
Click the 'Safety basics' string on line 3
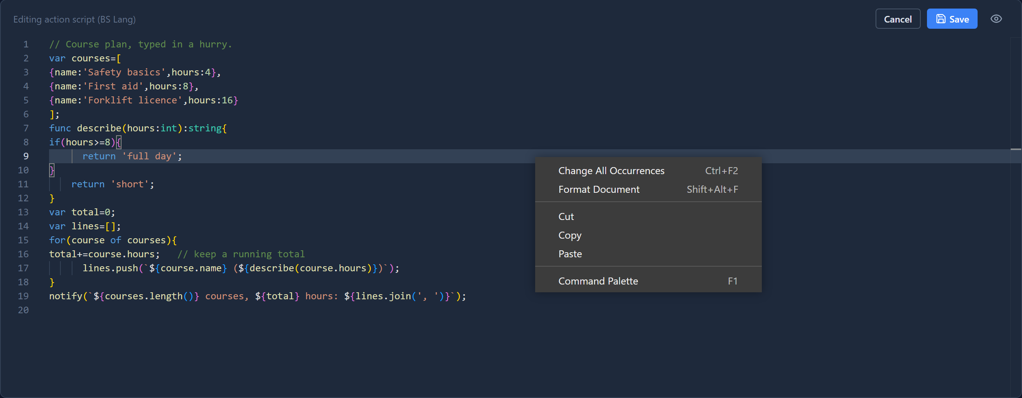tap(124, 72)
